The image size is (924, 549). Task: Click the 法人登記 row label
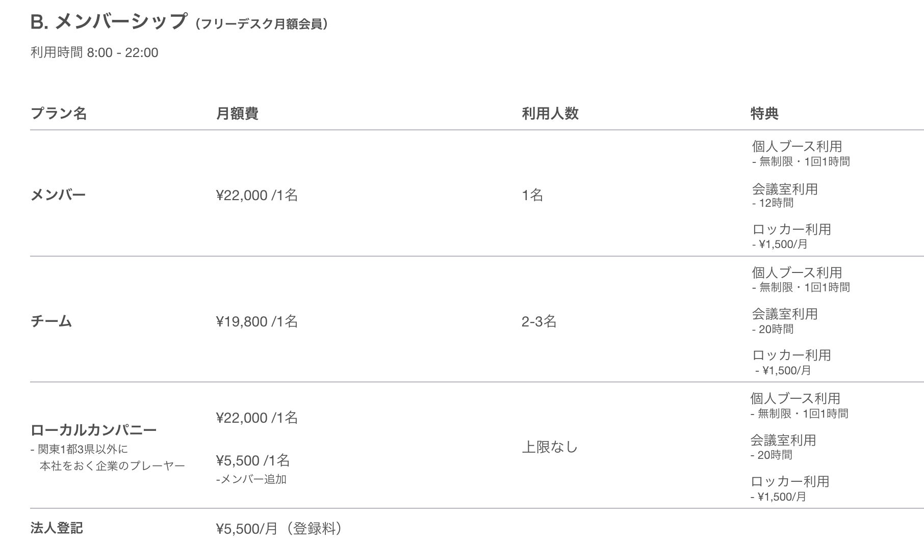[x=57, y=528]
